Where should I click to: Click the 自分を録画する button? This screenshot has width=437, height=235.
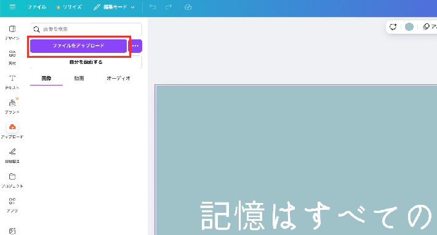(x=86, y=62)
